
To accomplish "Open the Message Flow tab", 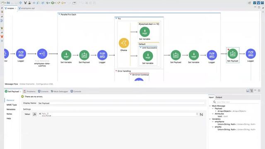I will point(11,84).
